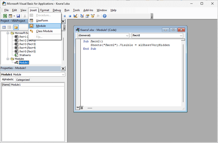Viewport: 218px width, 143px height.
Task: Close the Properties - Module1 panel
Action: pos(63,69)
